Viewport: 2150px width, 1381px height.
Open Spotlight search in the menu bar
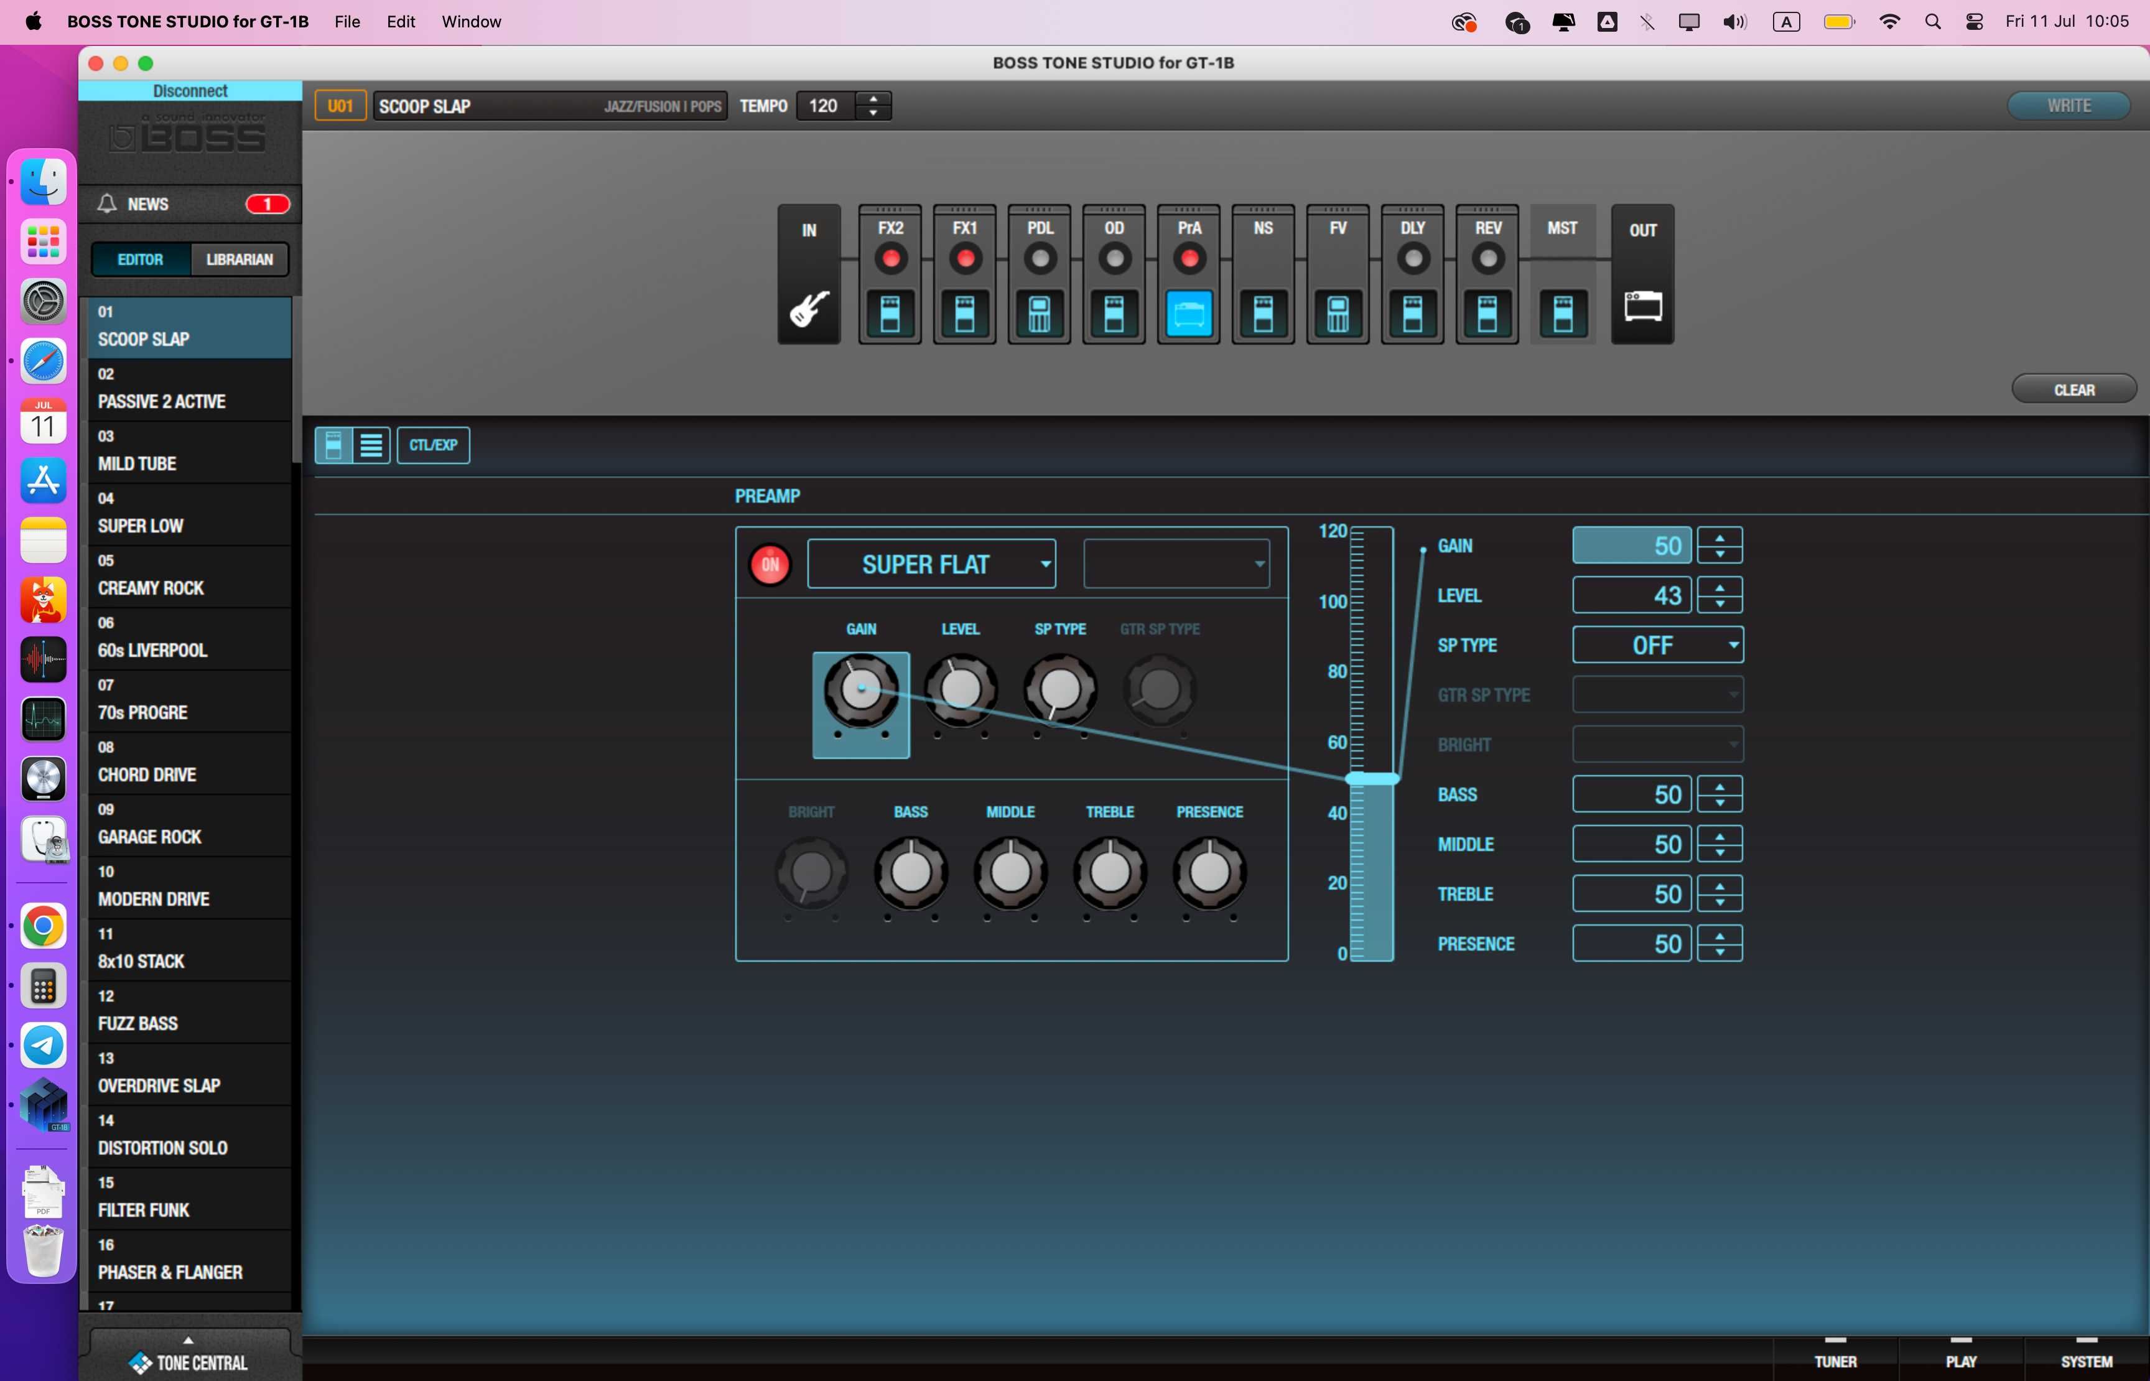tap(1932, 22)
